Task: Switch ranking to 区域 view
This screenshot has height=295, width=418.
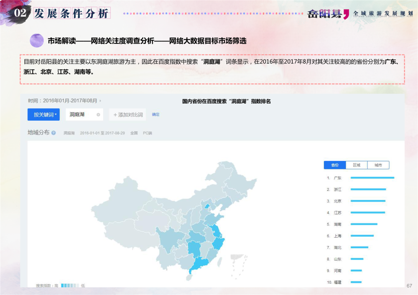Action: point(357,165)
